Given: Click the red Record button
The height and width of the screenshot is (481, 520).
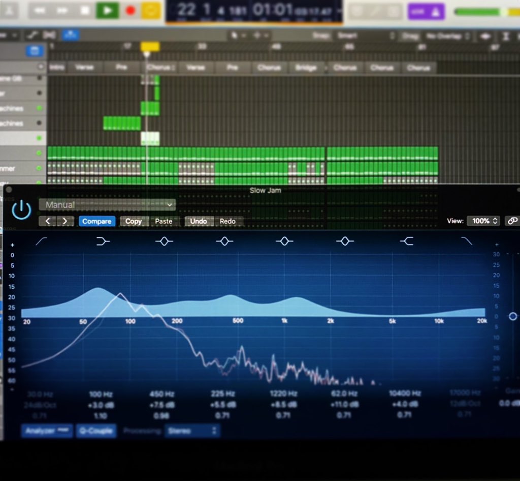Looking at the screenshot, I should point(131,11).
